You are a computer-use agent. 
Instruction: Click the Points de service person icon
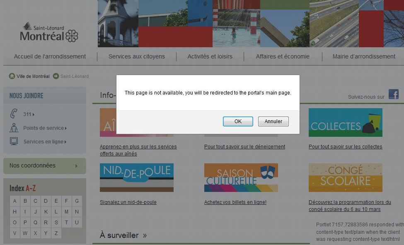point(14,128)
